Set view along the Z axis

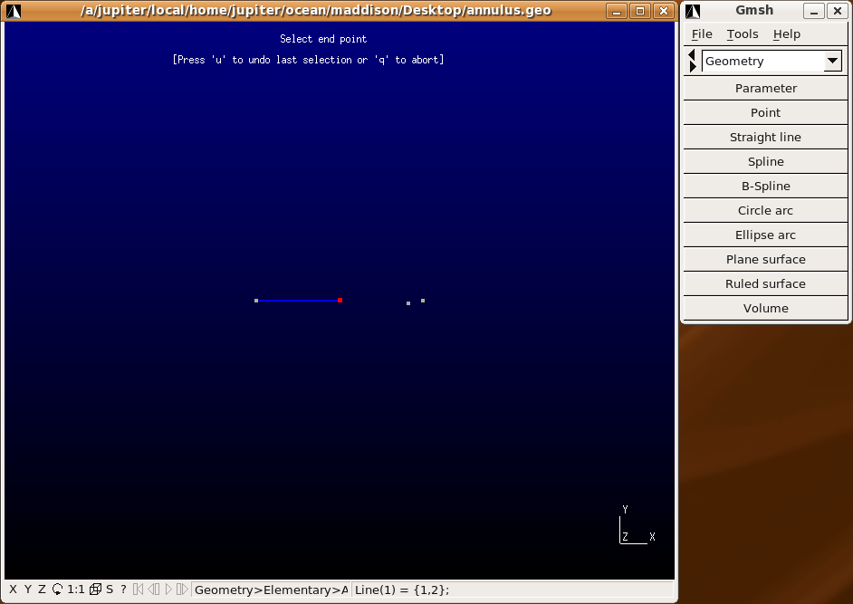(x=42, y=590)
